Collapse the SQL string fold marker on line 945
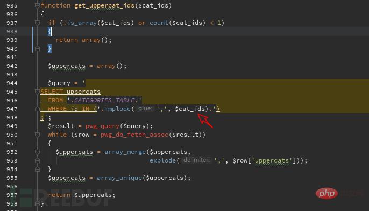The height and width of the screenshot is (211, 369). (37, 92)
